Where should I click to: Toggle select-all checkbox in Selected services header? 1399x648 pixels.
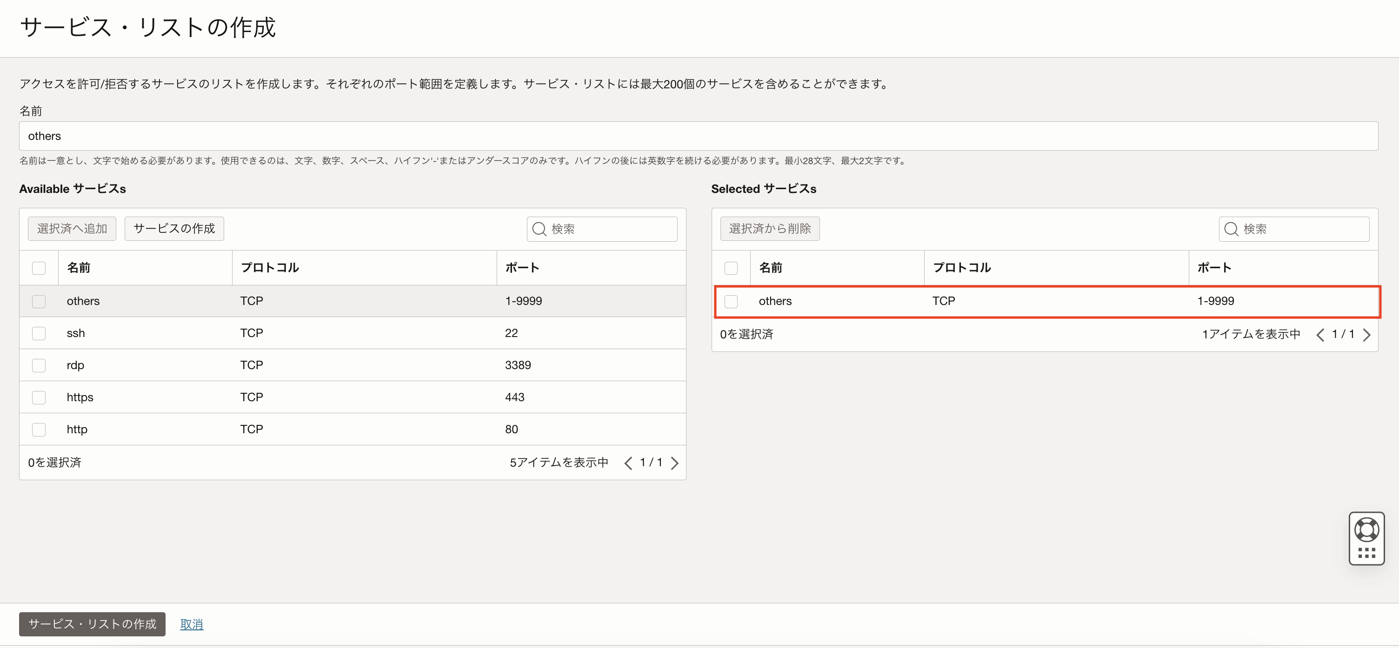coord(731,268)
